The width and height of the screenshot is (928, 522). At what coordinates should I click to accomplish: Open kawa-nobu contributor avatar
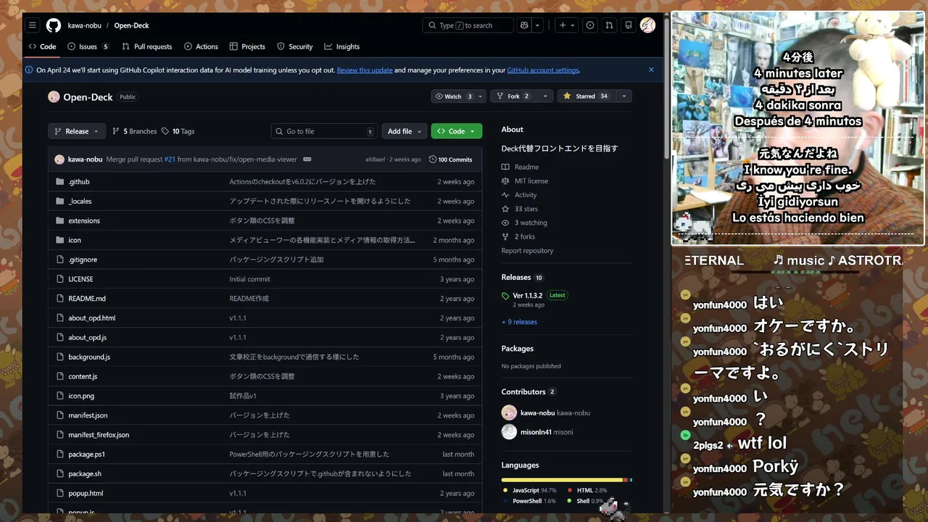(509, 413)
